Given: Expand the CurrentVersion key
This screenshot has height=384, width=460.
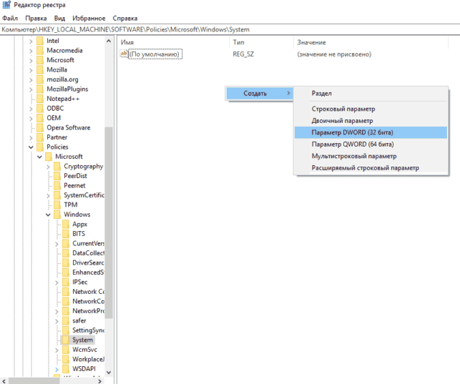Looking at the screenshot, I should (x=57, y=244).
